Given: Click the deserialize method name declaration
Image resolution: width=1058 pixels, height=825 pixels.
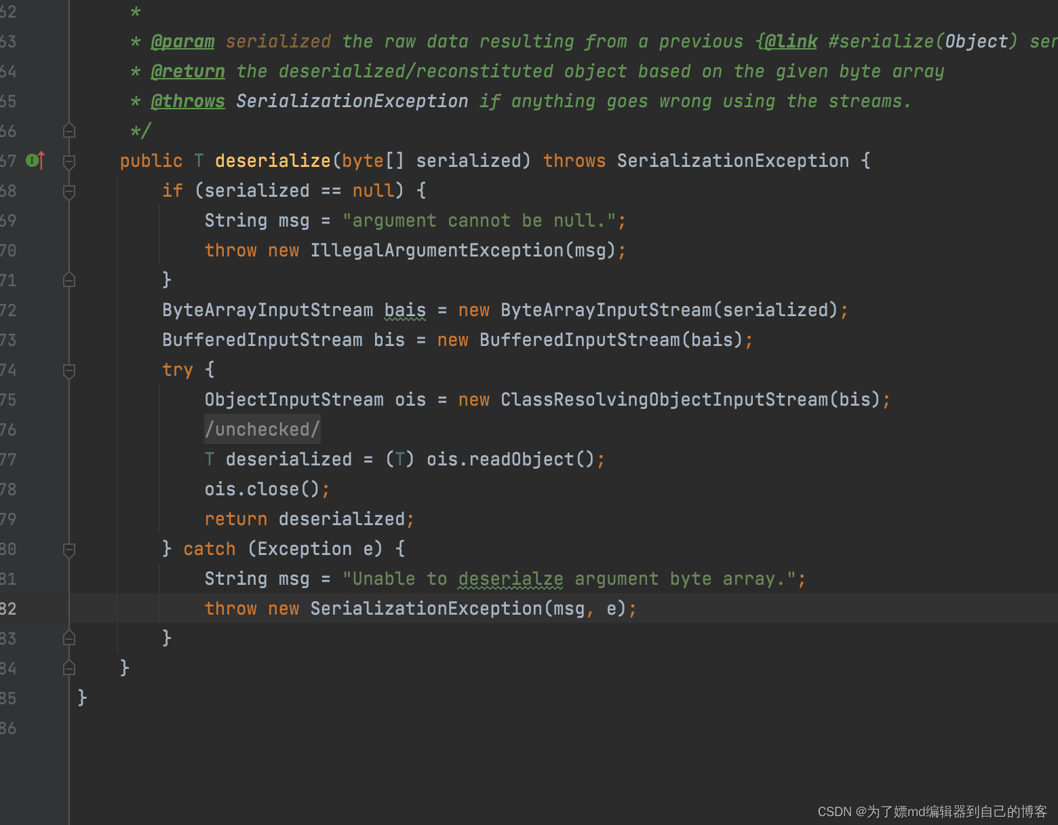Looking at the screenshot, I should tap(273, 161).
